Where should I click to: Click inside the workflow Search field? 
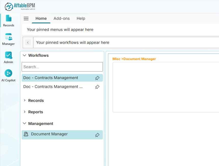[x=62, y=67]
